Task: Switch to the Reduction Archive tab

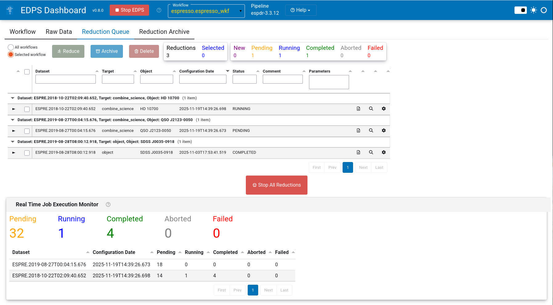Action: (164, 32)
